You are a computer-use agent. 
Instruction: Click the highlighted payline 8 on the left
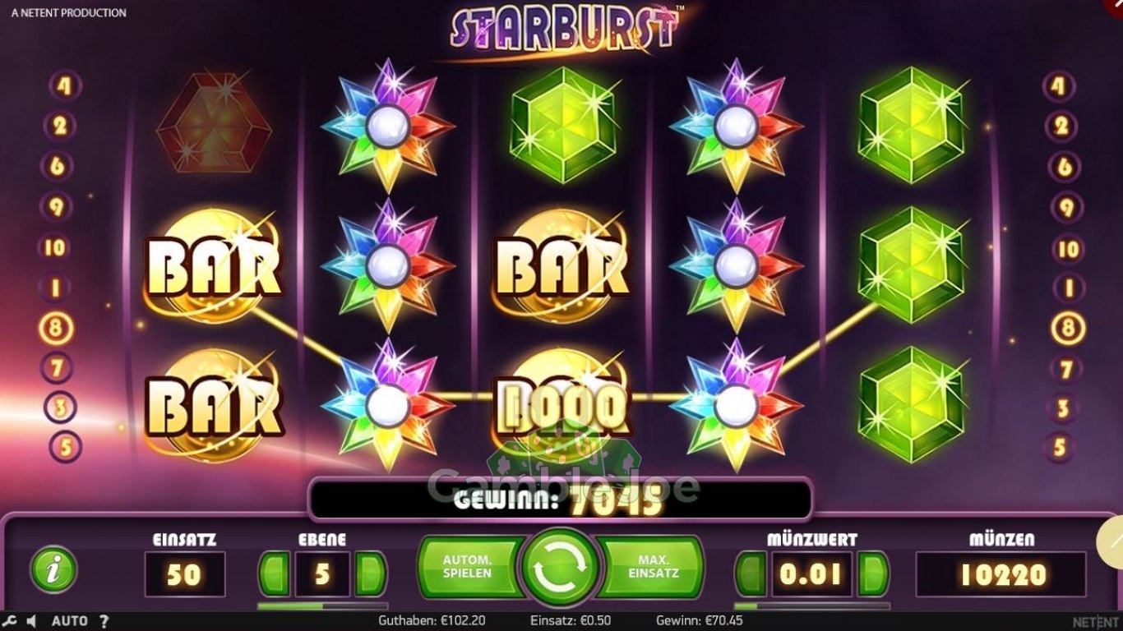(x=56, y=329)
